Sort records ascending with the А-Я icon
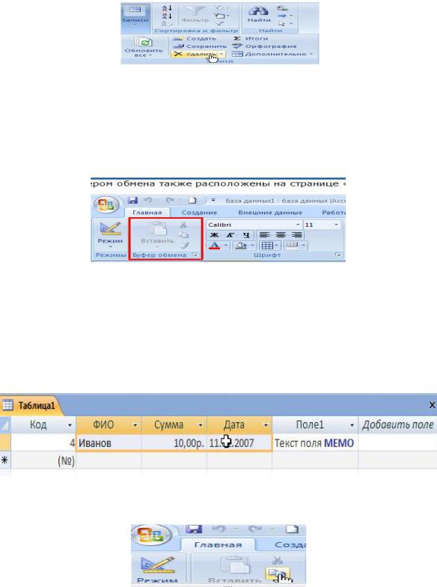This screenshot has height=587, width=437. pyautogui.click(x=167, y=8)
